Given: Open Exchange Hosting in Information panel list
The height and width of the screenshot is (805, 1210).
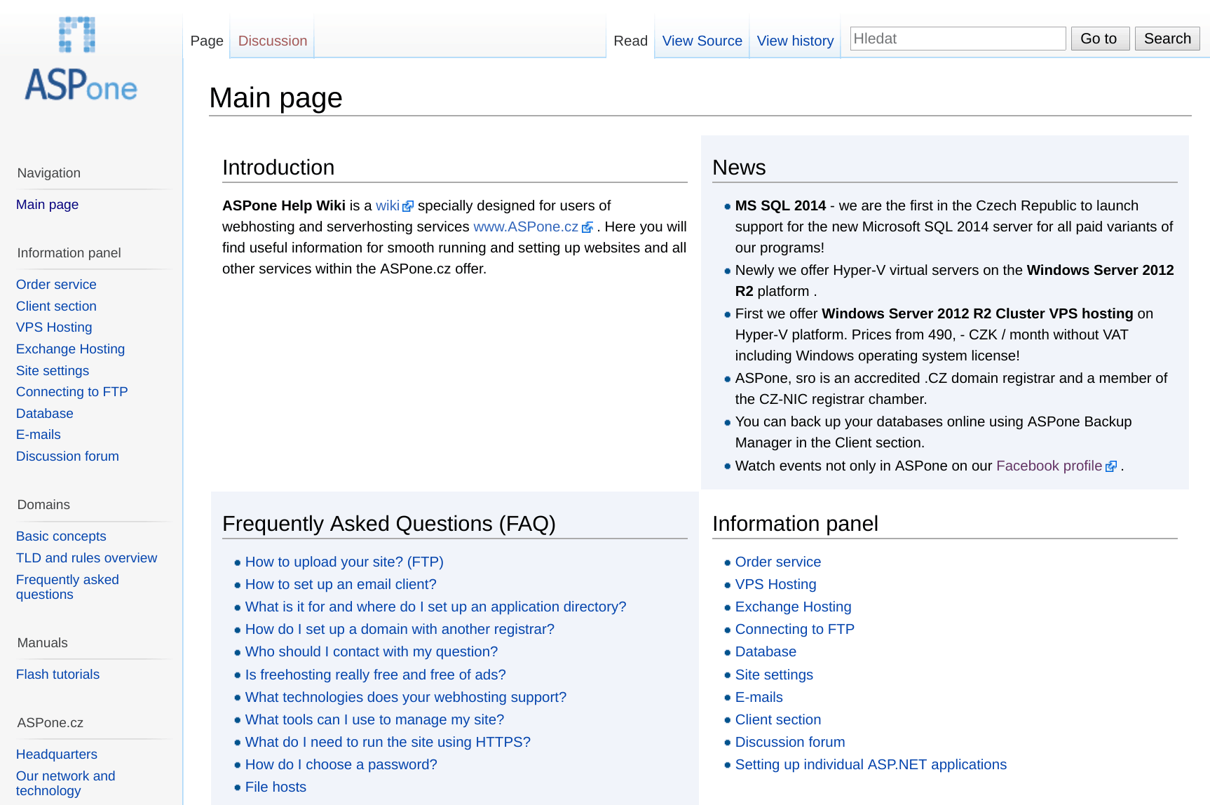Looking at the screenshot, I should coord(793,607).
